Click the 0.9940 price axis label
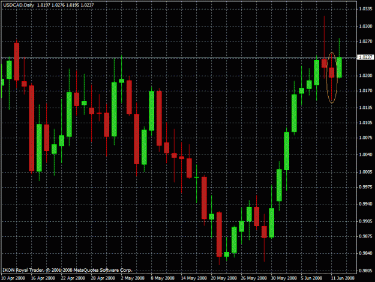The image size is (375, 282). pos(365,204)
